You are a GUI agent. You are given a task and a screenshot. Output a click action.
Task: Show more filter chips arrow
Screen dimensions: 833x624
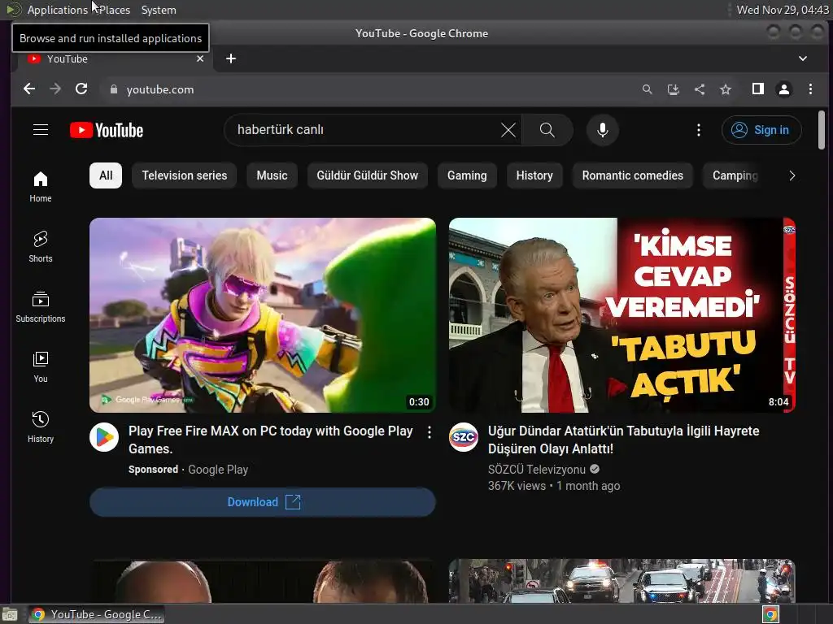792,175
